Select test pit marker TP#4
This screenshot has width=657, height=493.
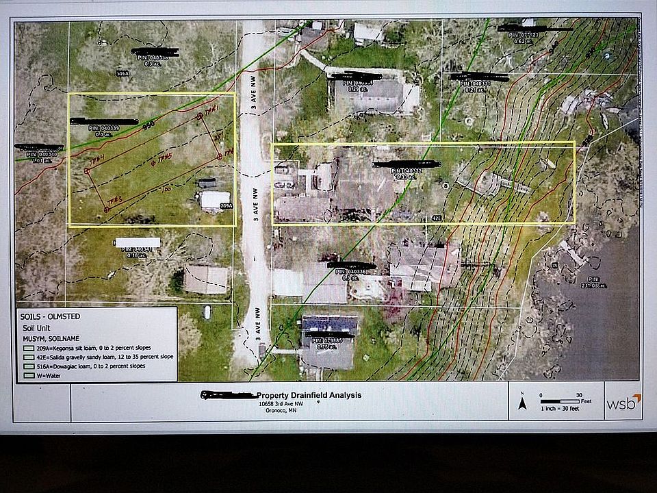click(x=87, y=170)
